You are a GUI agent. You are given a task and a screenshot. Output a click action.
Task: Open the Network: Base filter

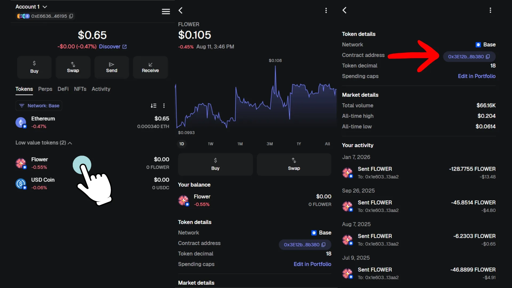[x=39, y=106]
